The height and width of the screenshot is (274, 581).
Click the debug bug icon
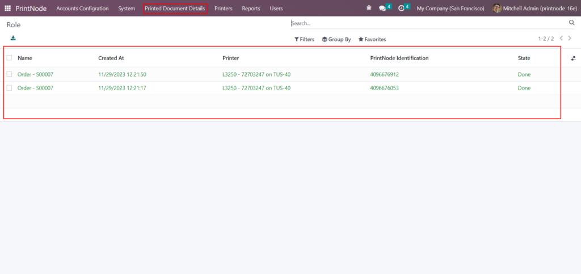point(369,8)
